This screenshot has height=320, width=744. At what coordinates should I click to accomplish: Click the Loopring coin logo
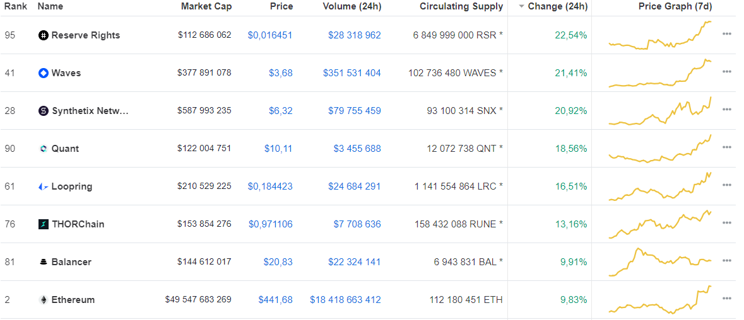pos(44,186)
